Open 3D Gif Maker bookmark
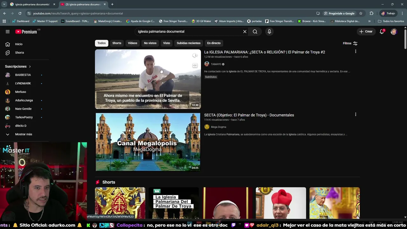 coord(201,21)
